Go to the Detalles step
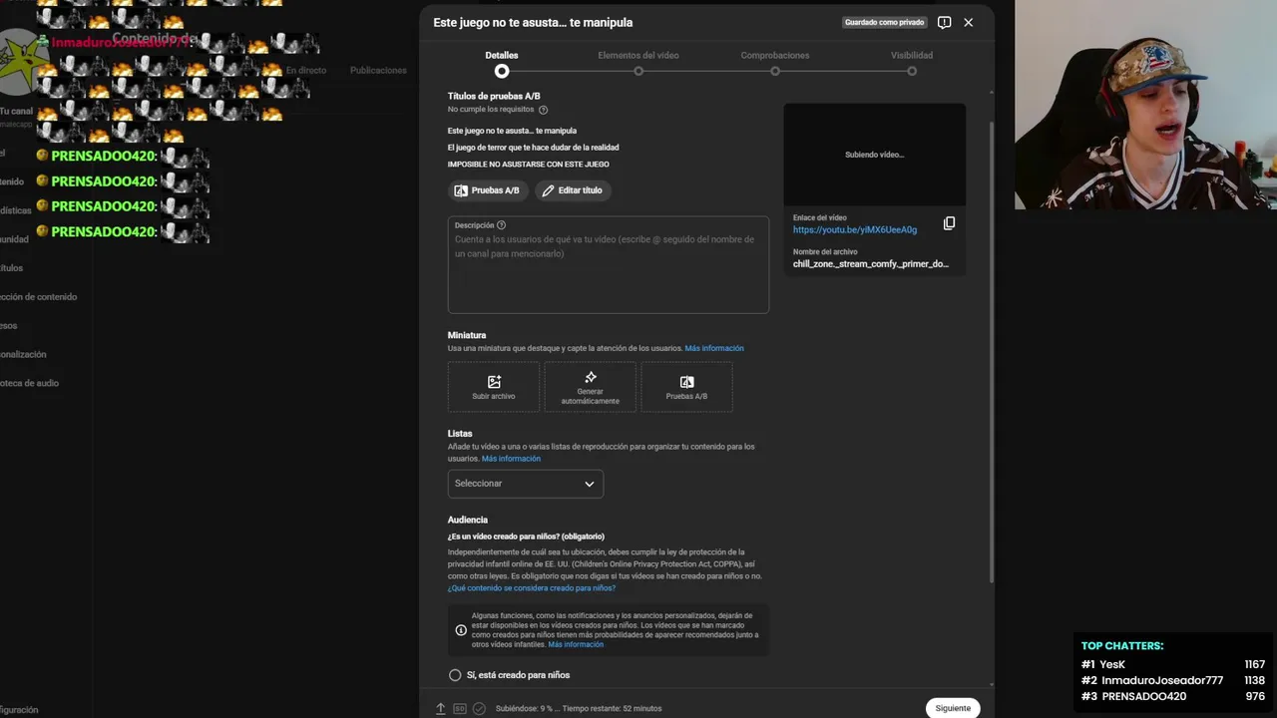1277x718 pixels. click(502, 63)
